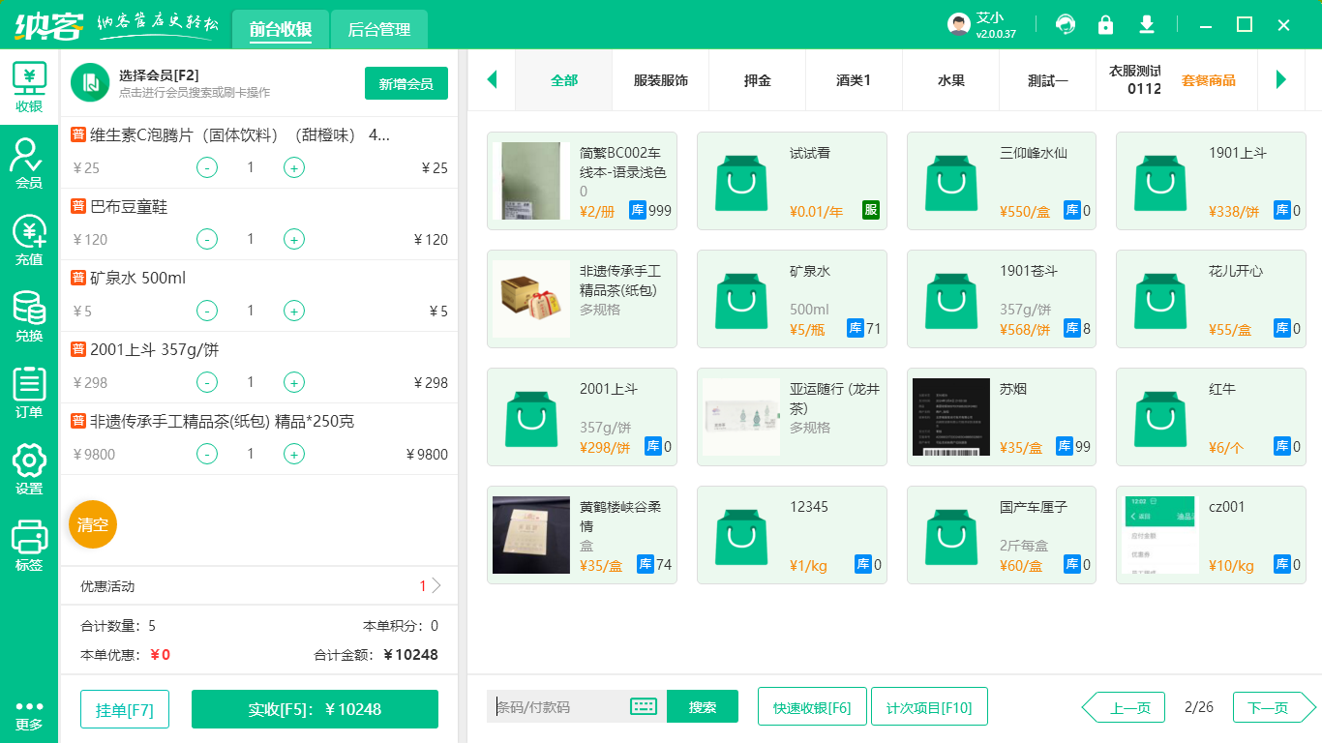Expand the 优惠活动 promotions row
This screenshot has width=1322, height=743.
(x=258, y=586)
